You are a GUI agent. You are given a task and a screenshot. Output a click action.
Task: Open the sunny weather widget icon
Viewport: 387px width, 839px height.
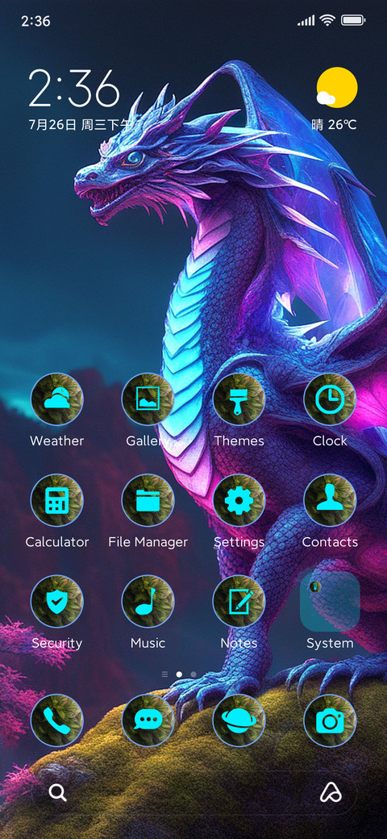tap(335, 88)
